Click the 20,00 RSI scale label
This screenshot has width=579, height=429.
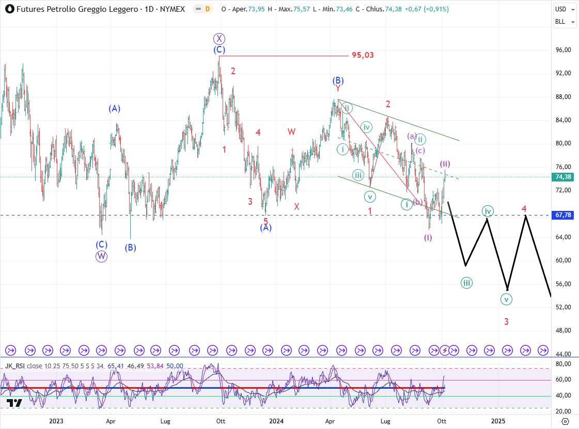pyautogui.click(x=563, y=411)
